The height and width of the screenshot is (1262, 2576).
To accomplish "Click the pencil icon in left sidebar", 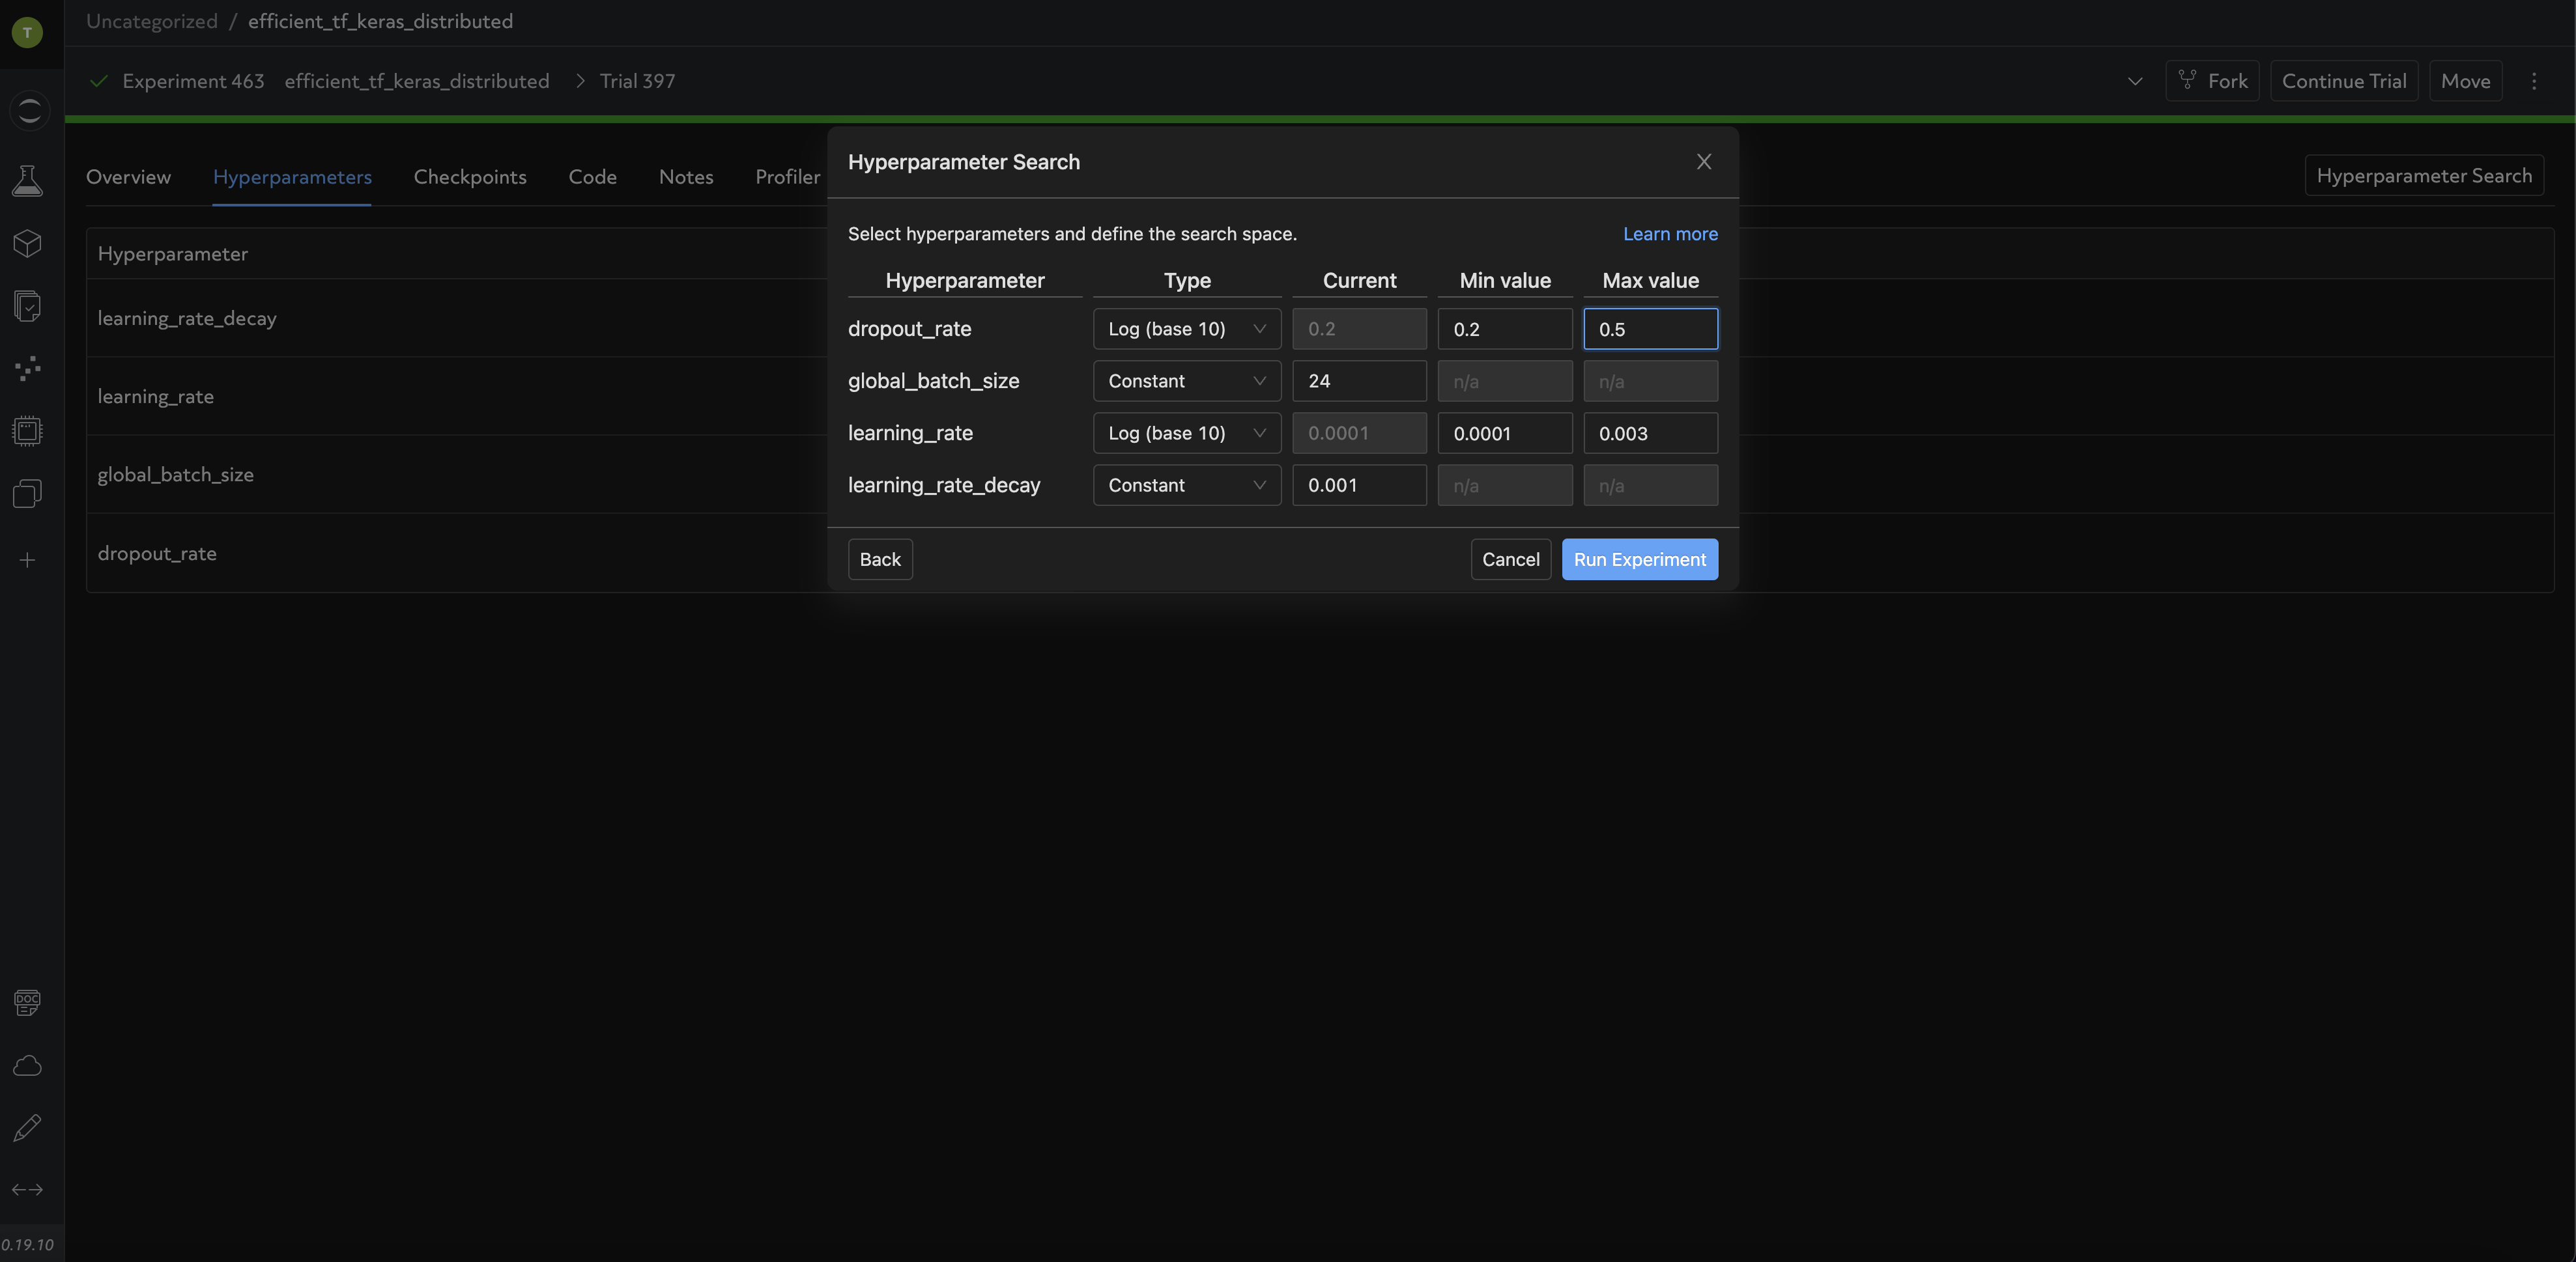I will click(27, 1127).
